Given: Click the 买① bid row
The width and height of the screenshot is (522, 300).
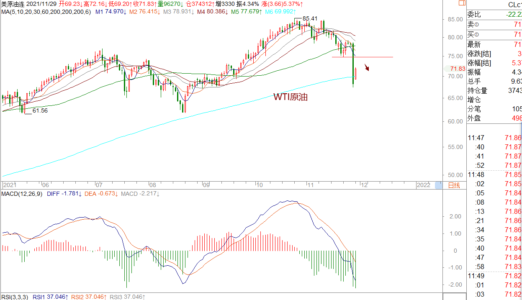Looking at the screenshot, I should 494,34.
